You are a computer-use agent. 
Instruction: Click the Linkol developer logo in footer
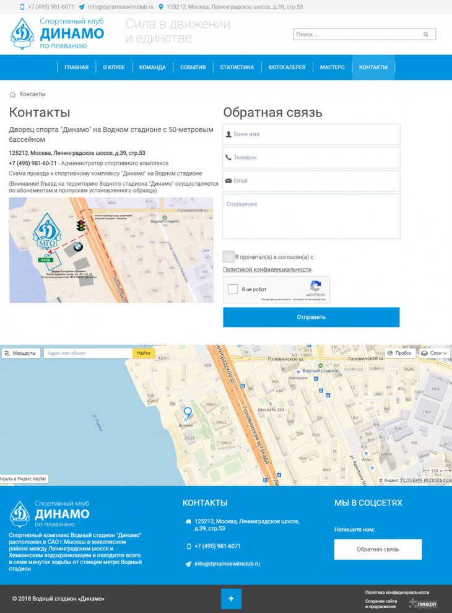pyautogui.click(x=423, y=604)
